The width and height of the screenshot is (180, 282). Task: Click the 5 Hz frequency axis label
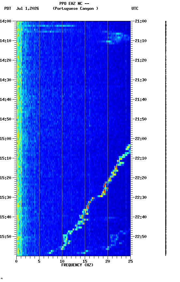click(x=39, y=261)
